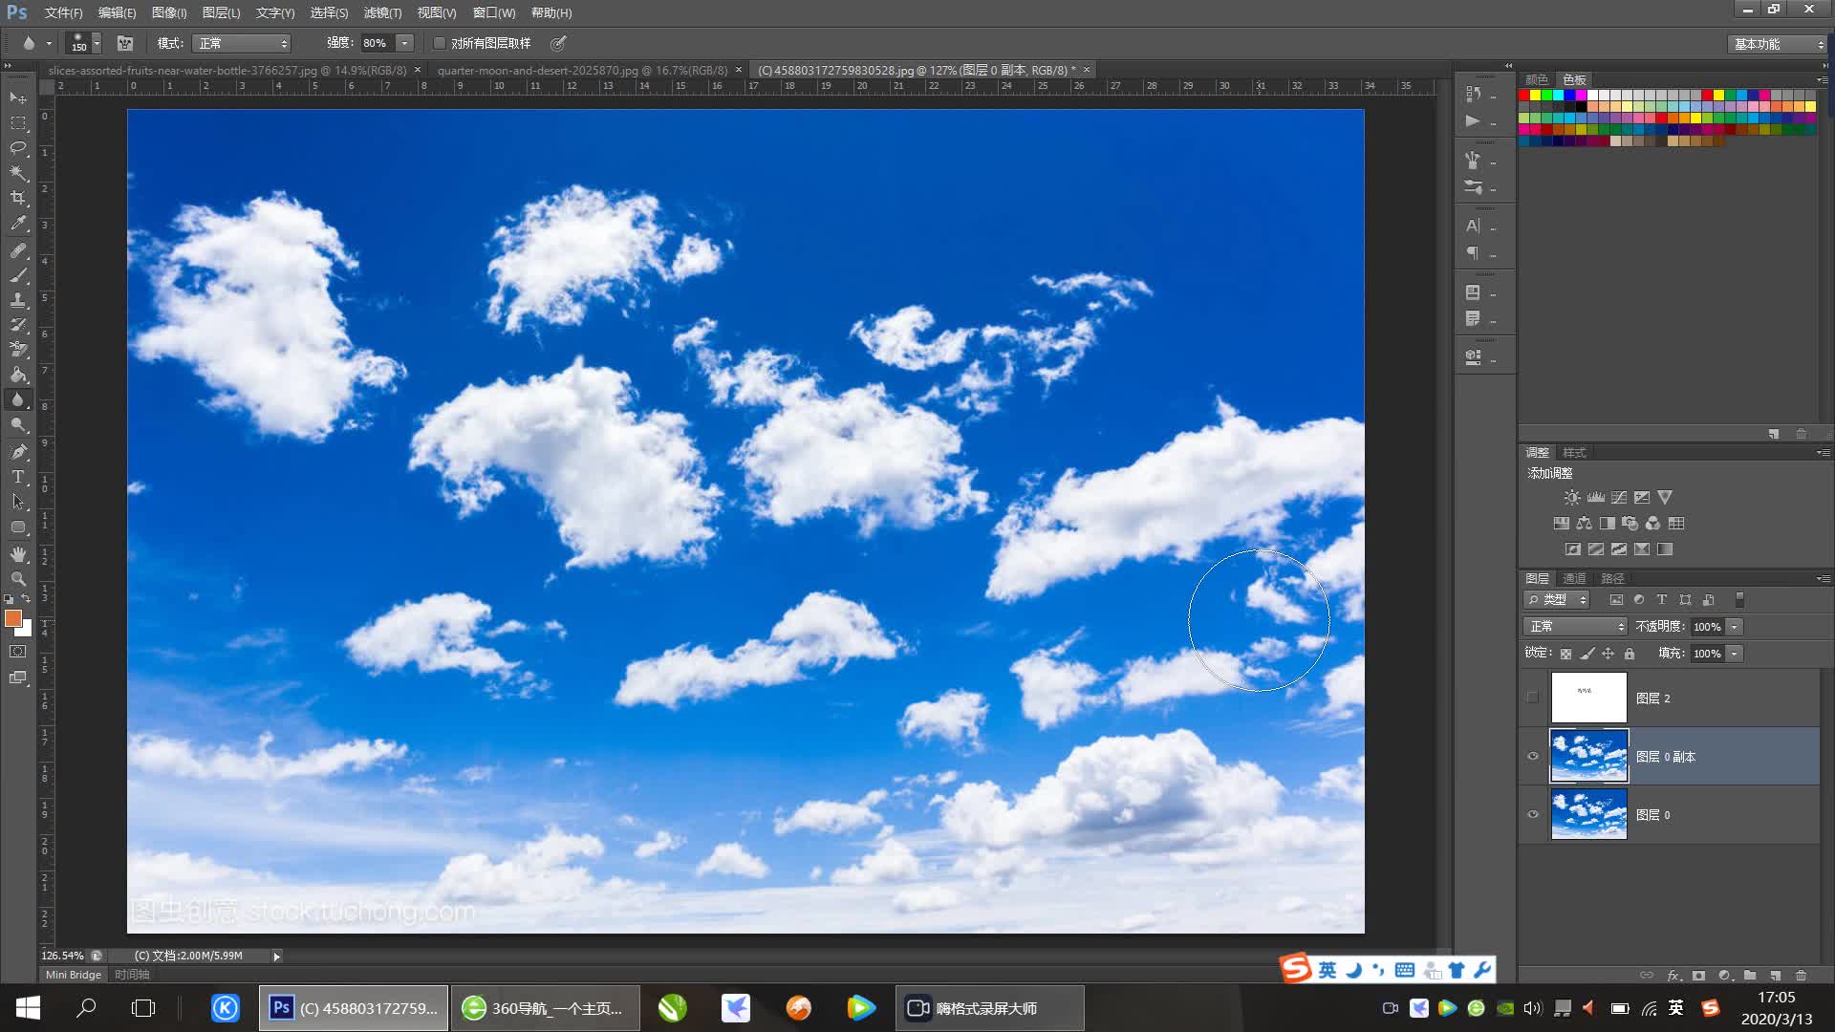Open the Mini Bridge panel

74,975
